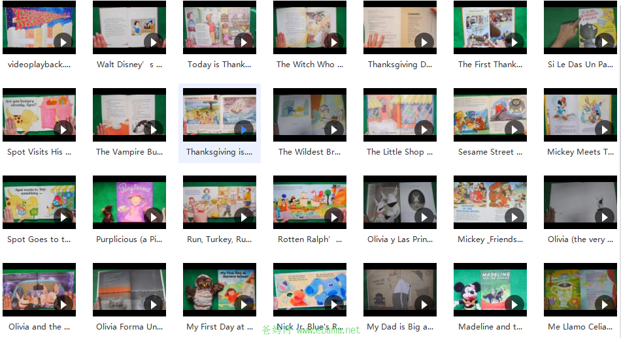
Task: Click play icon on Me Llamo Celia... video
Action: coord(605,304)
